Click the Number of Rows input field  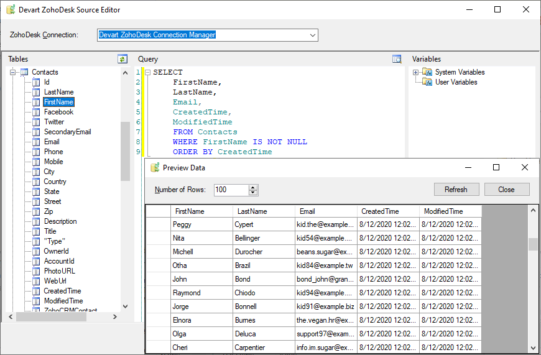tap(231, 190)
